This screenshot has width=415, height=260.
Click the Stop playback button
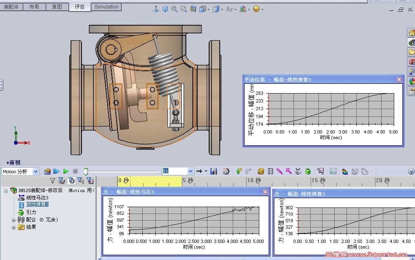click(x=75, y=171)
